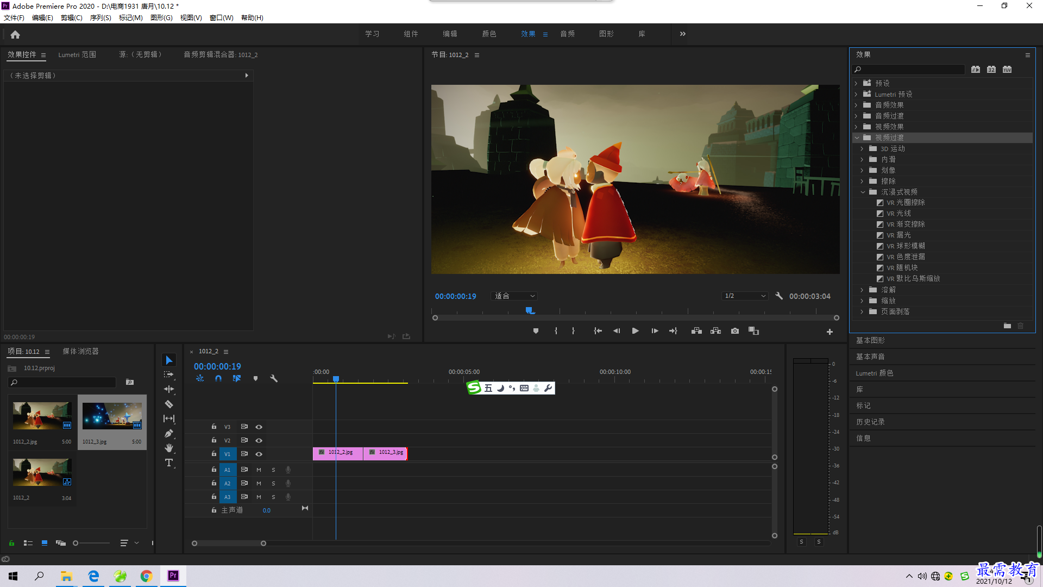Mark In point in program monitor
The image size is (1043, 587).
point(556,331)
